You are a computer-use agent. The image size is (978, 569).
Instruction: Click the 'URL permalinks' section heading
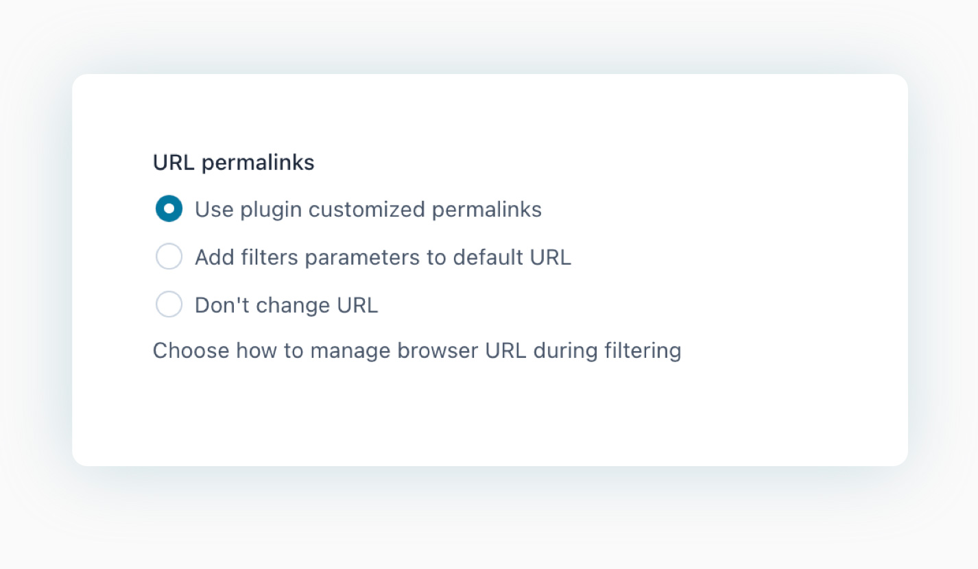(x=233, y=162)
